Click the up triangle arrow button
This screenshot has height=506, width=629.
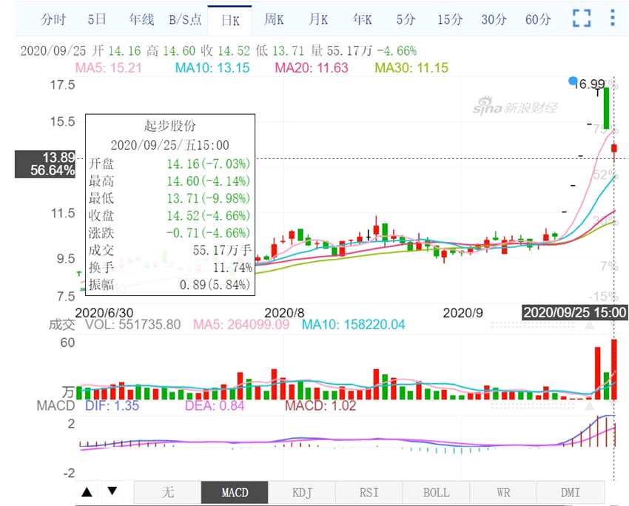[x=87, y=491]
